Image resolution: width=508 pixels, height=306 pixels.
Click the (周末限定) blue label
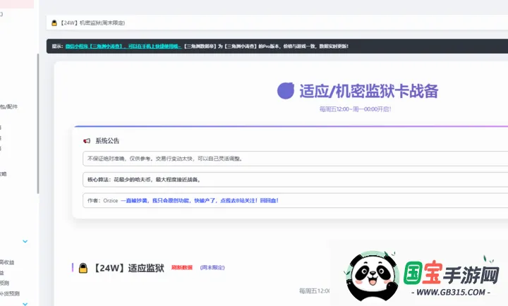pyautogui.click(x=212, y=268)
